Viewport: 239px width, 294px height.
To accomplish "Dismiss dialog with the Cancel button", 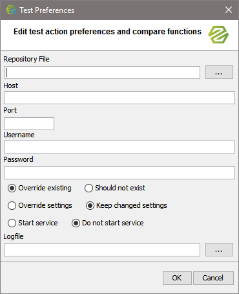I will click(x=213, y=278).
